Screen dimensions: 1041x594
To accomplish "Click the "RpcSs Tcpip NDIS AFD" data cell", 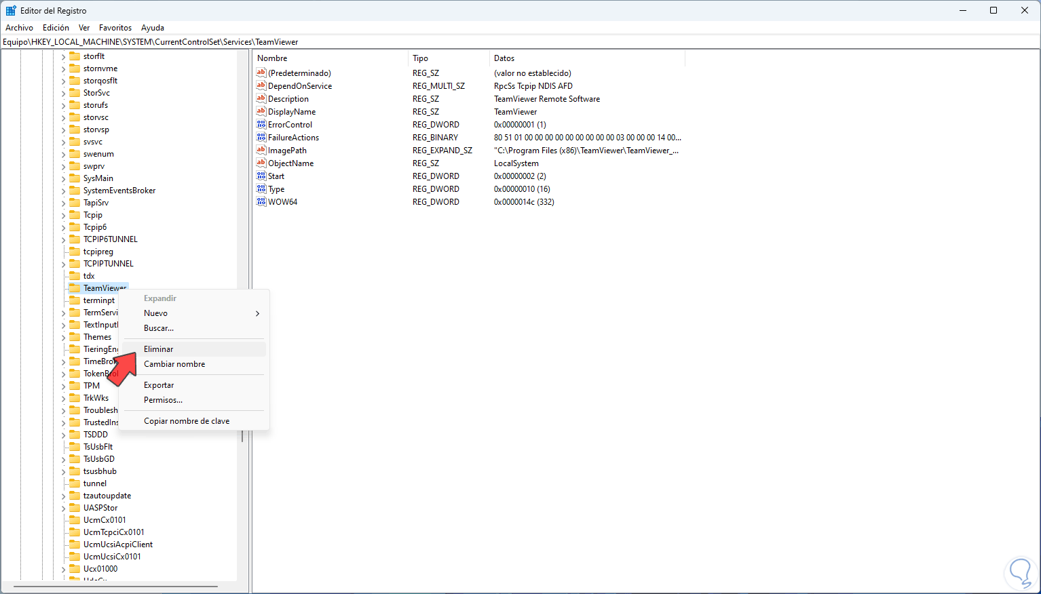I will click(x=533, y=86).
